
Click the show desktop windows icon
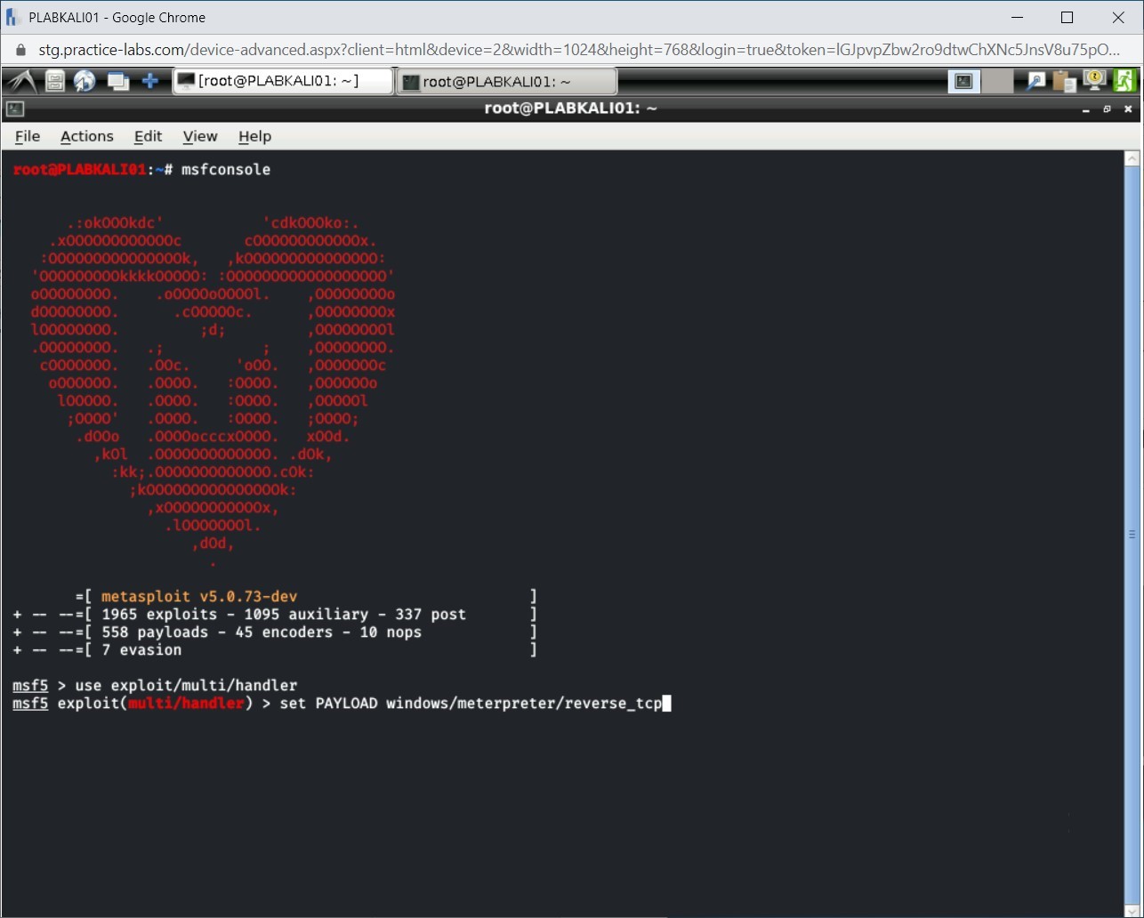tap(117, 82)
